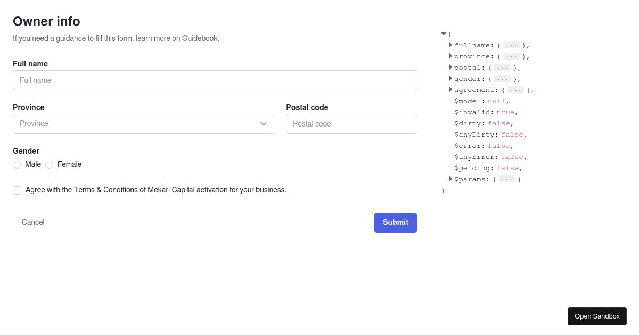
Task: Collapse the root JSON object triangle
Action: pyautogui.click(x=444, y=33)
